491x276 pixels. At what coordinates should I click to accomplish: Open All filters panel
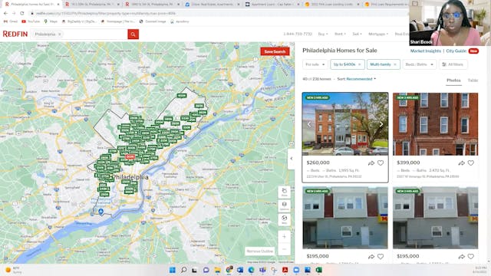(453, 64)
